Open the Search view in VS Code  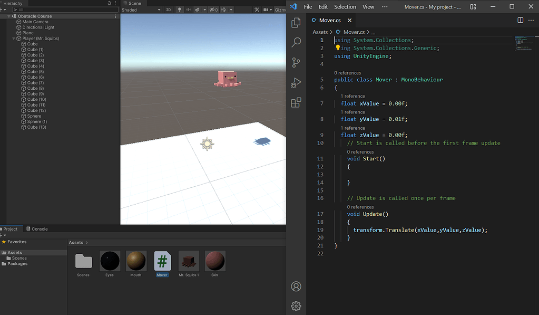click(296, 42)
